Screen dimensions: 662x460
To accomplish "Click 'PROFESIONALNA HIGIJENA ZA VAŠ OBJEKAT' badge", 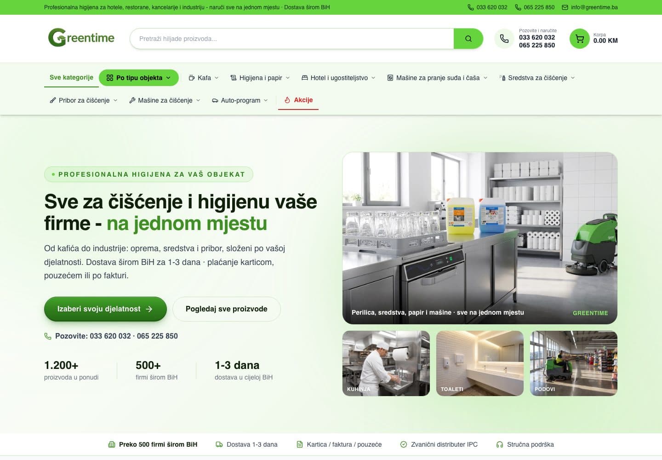I will 148,174.
